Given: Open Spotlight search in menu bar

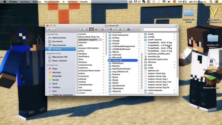Looking at the screenshot, I should coord(211,2).
